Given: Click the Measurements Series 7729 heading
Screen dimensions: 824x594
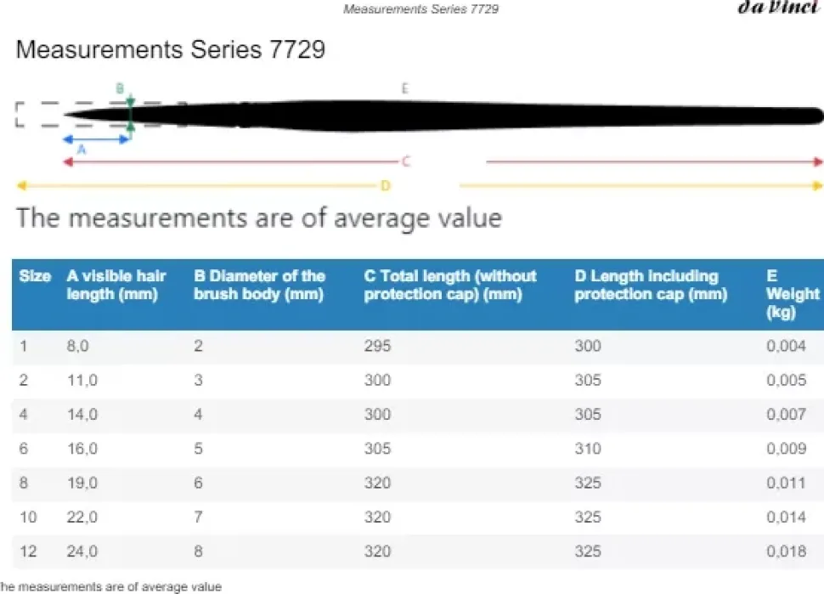Looking at the screenshot, I should (x=171, y=49).
